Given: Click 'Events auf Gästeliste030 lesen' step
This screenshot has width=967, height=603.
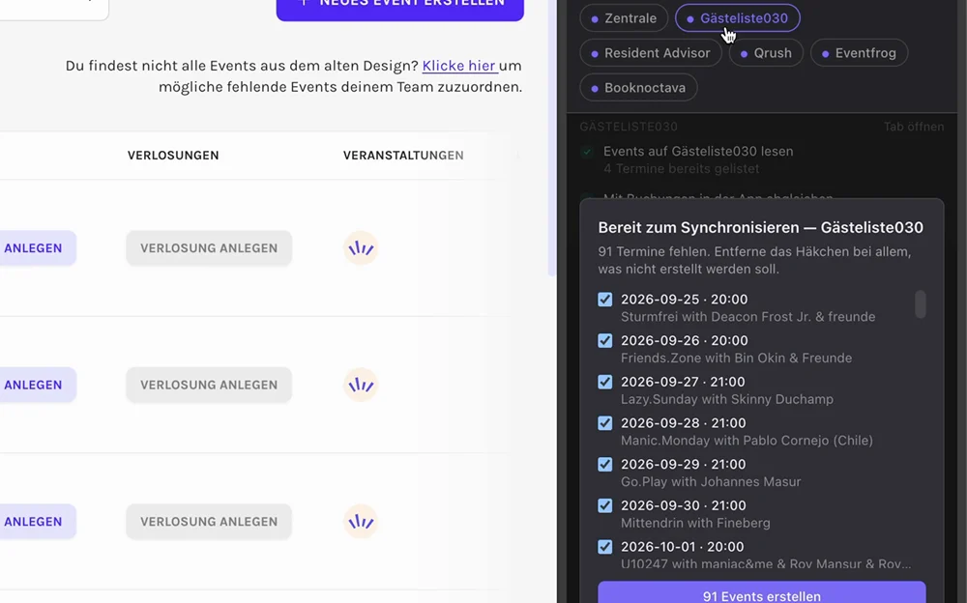Looking at the screenshot, I should click(x=698, y=151).
